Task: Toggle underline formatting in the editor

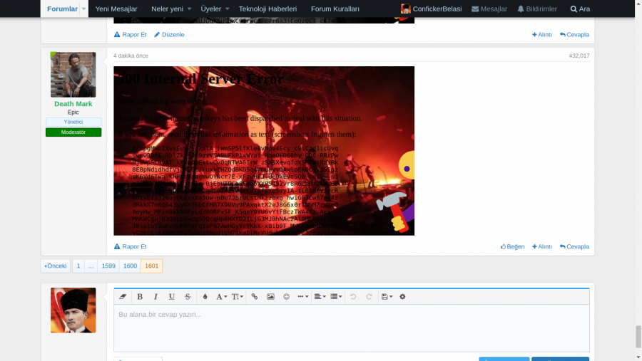Action: 172,297
